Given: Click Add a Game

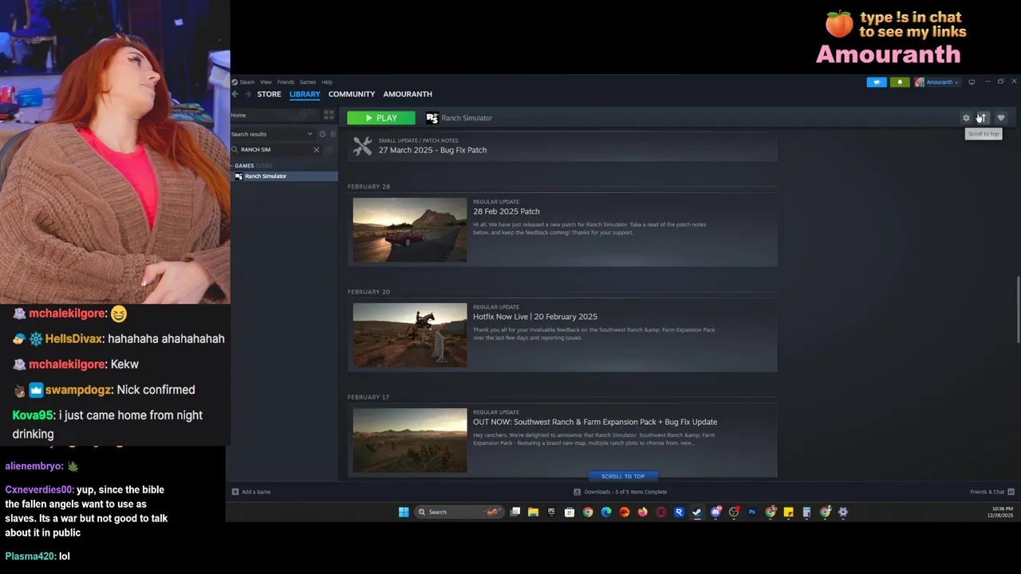Looking at the screenshot, I should [251, 492].
